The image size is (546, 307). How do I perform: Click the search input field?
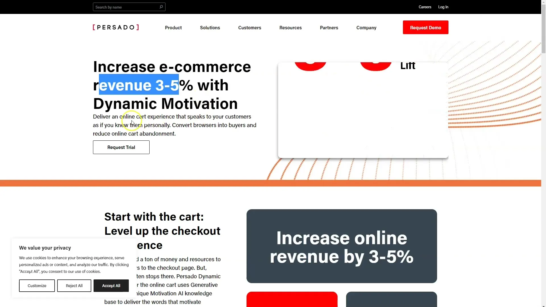click(x=126, y=7)
